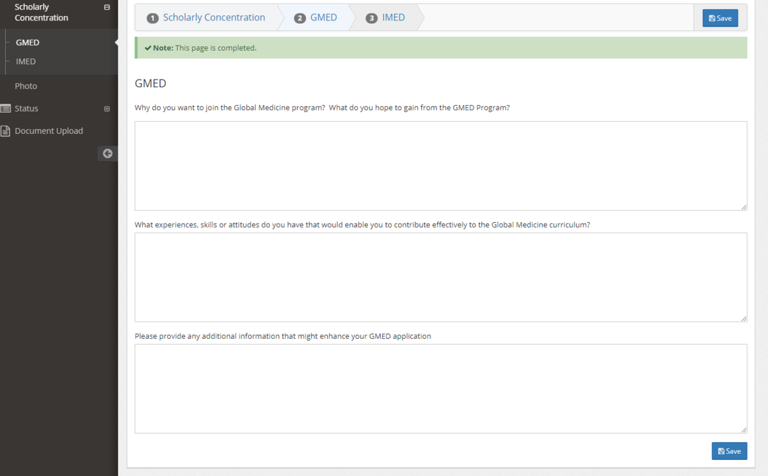Click the green checkmark in the completion note
Viewport: 768px width, 476px height.
pos(148,48)
